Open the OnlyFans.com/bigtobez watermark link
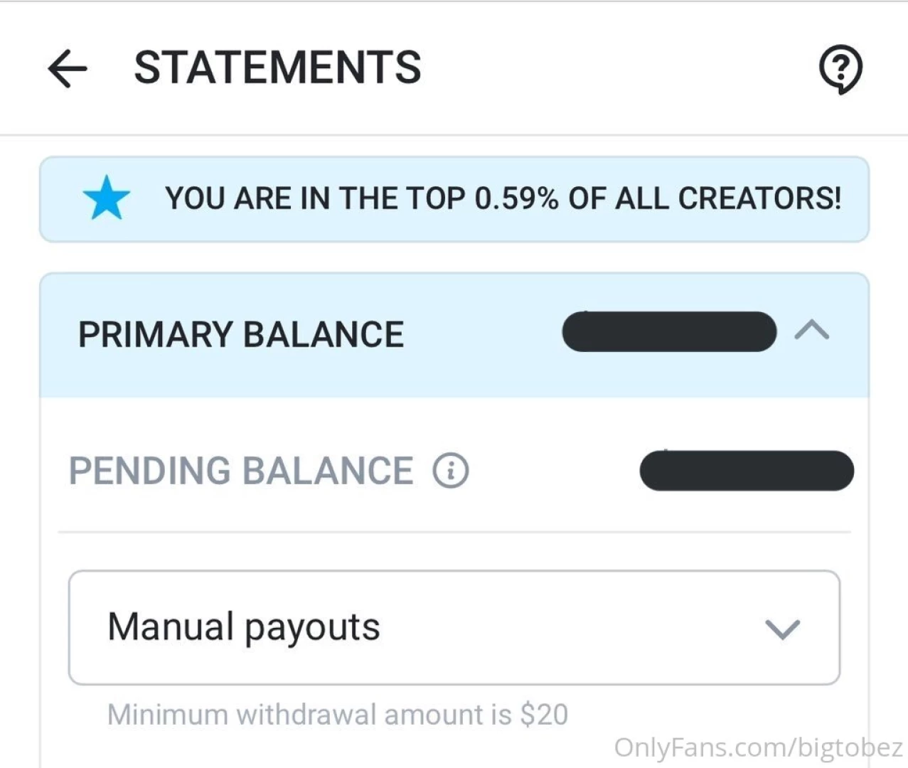The width and height of the screenshot is (908, 768). point(758,747)
